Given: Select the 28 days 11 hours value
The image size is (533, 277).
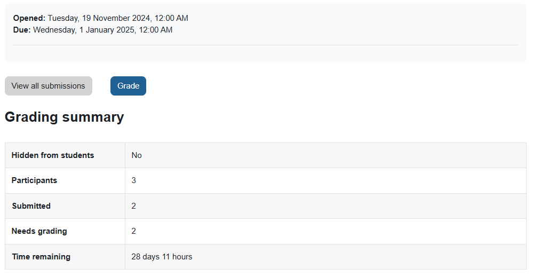Looking at the screenshot, I should pyautogui.click(x=162, y=257).
